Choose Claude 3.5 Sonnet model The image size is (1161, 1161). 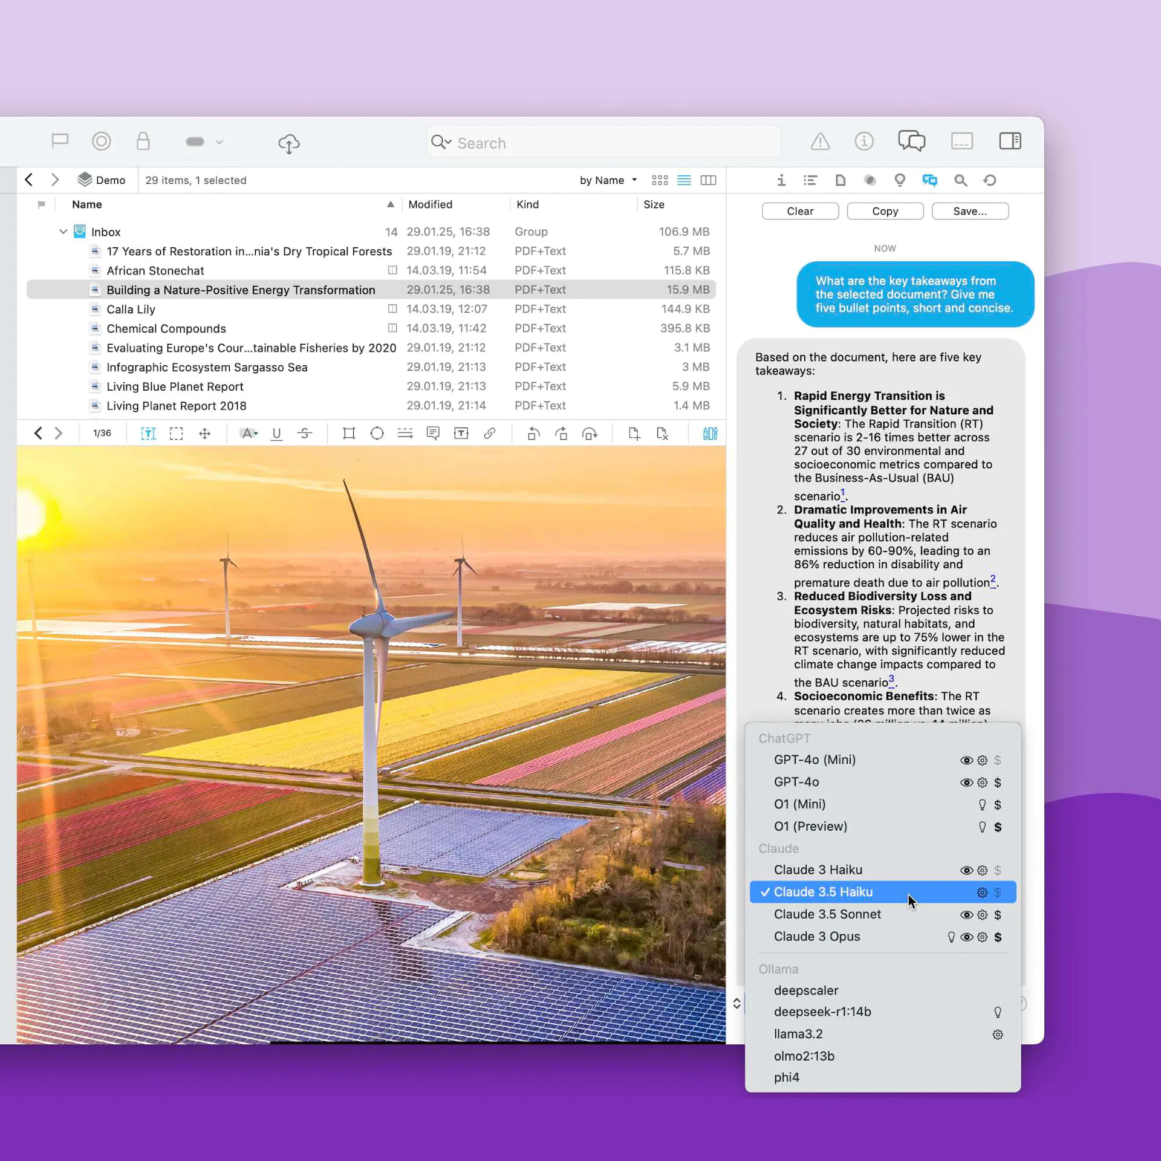(x=883, y=915)
